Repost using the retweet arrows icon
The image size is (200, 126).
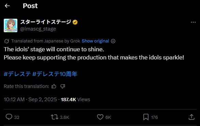click(55, 117)
